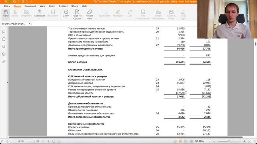Click the horizontal scrollbar
The width and height of the screenshot is (257, 144).
point(126,137)
